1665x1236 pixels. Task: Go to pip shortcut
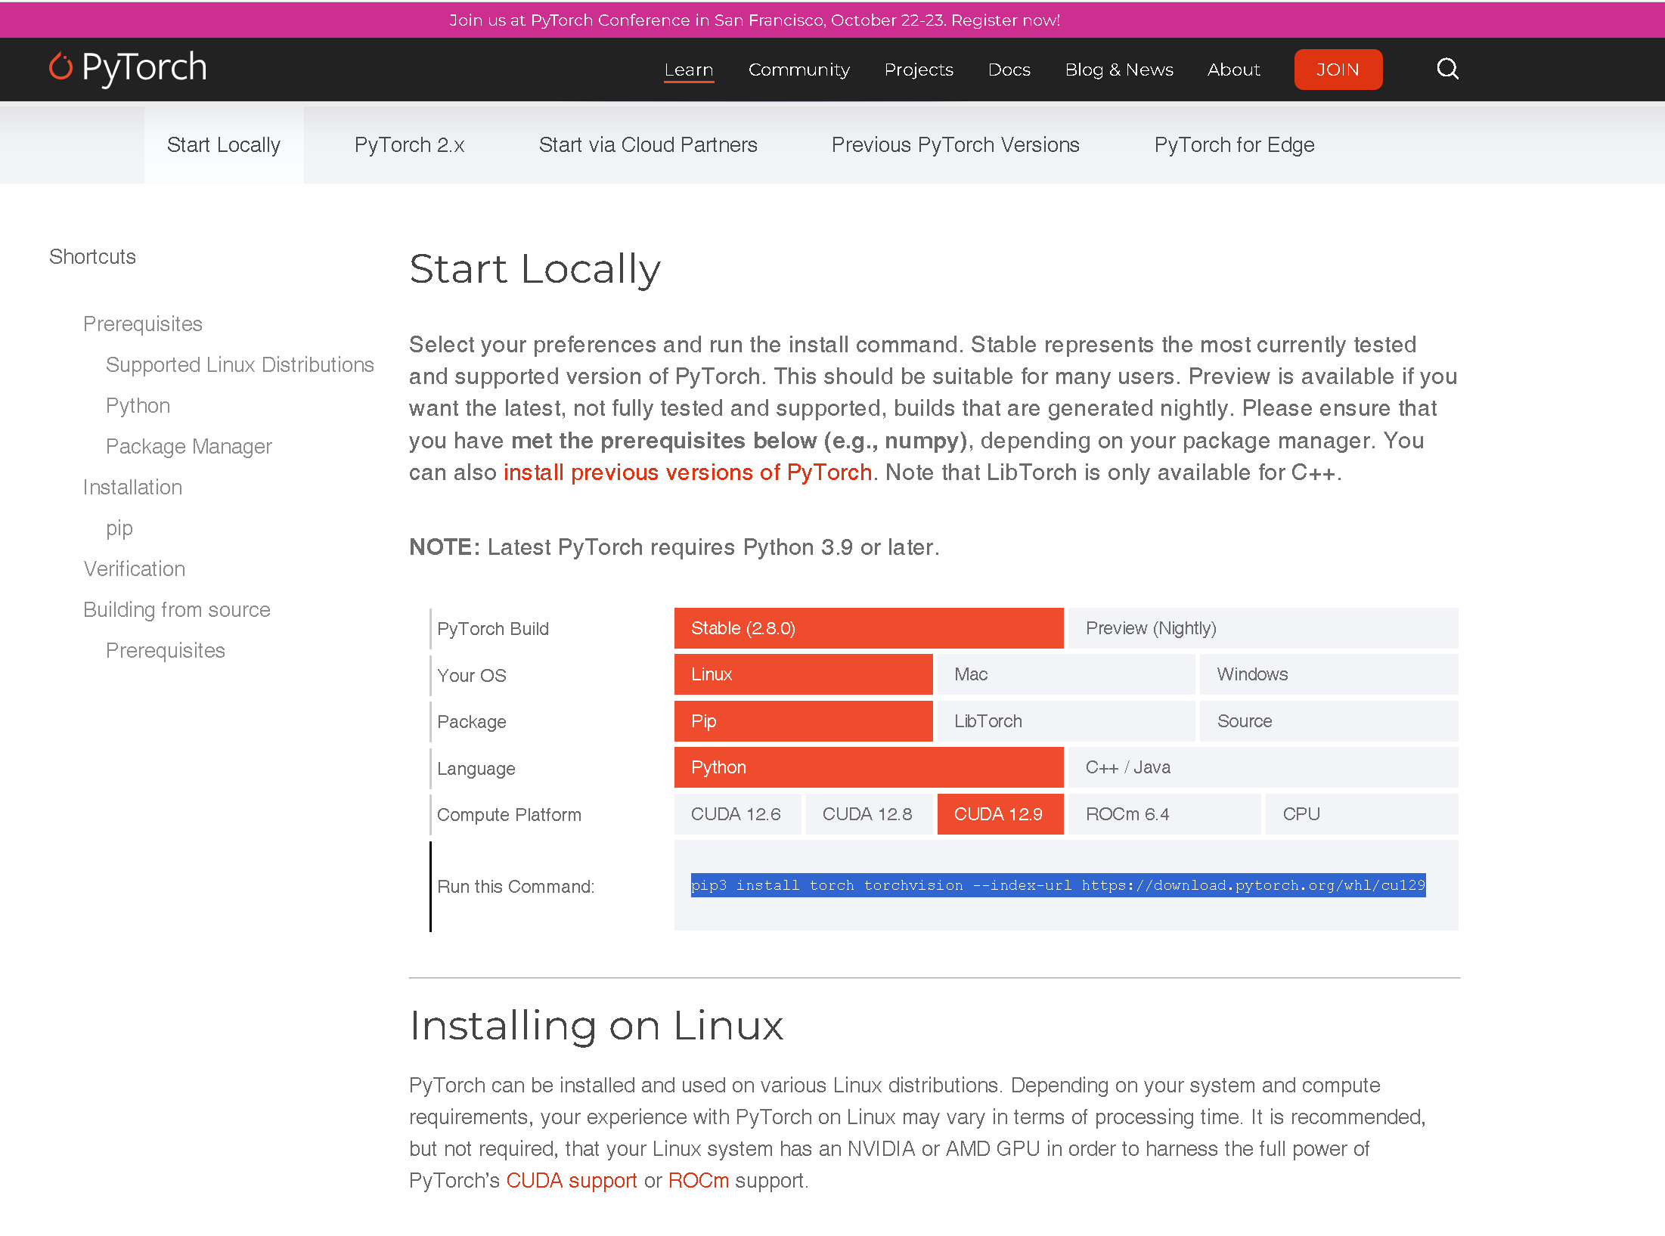(x=119, y=528)
